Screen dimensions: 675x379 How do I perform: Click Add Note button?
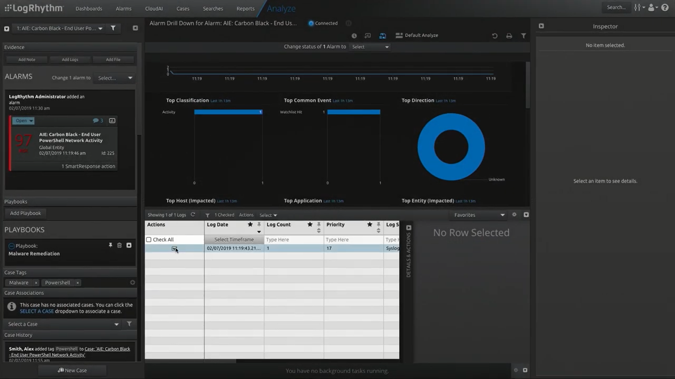[27, 59]
